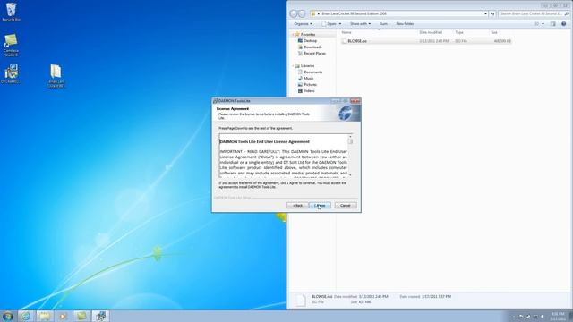This screenshot has height=322, width=573.
Task: Toggle the preview pane icon
Action: [553, 24]
